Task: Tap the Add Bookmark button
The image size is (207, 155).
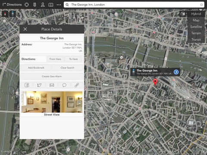Action: coord(36,68)
